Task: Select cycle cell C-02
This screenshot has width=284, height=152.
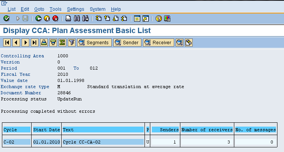Action: [17, 142]
